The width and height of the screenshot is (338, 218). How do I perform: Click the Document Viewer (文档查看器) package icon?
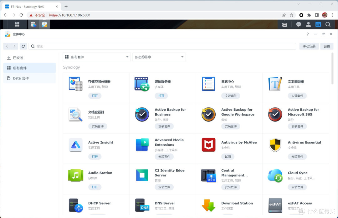pyautogui.click(x=75, y=114)
